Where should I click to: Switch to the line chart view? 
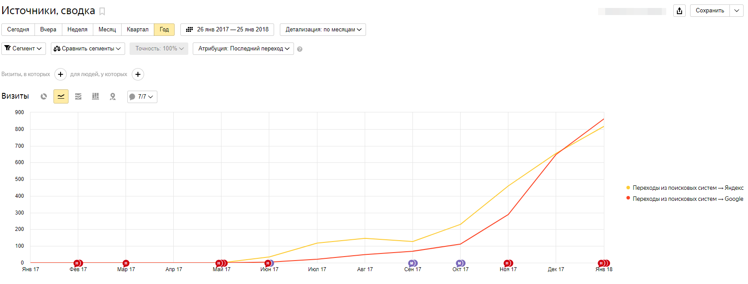pyautogui.click(x=61, y=96)
